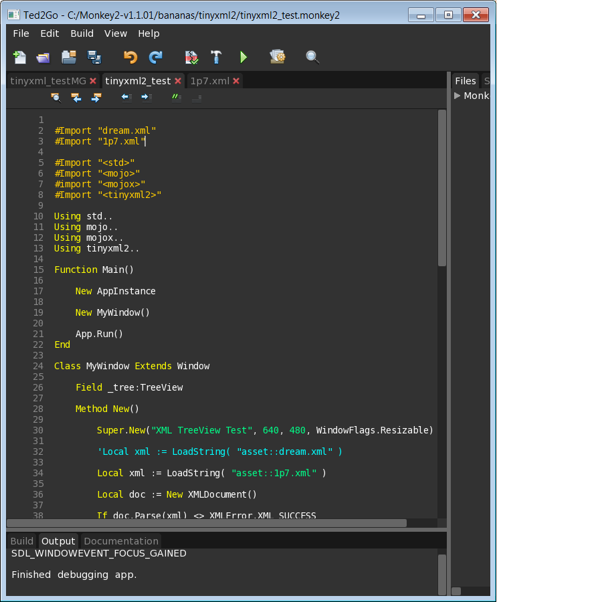The width and height of the screenshot is (602, 602).
Task: Open the Build menu
Action: [x=82, y=33]
